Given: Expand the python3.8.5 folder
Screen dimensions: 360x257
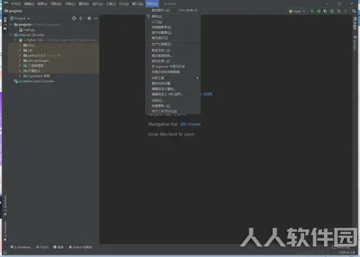Looking at the screenshot, I should pos(20,56).
